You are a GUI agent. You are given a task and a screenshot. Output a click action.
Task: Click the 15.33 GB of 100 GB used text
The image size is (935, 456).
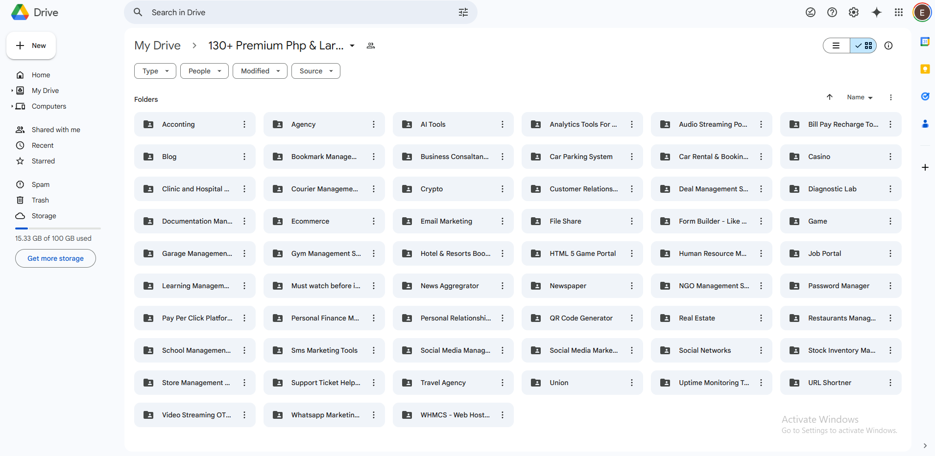(x=53, y=238)
